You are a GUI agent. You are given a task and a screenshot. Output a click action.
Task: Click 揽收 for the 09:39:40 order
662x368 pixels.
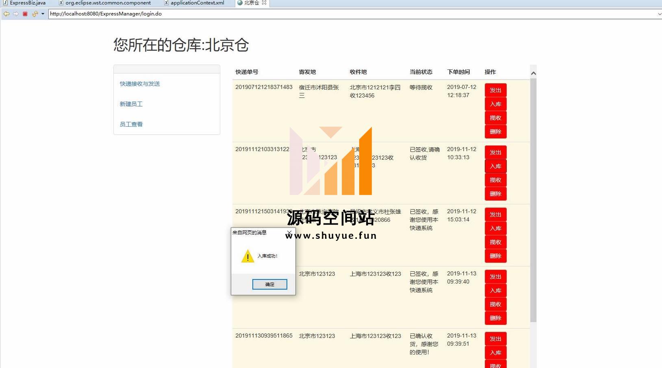495,304
